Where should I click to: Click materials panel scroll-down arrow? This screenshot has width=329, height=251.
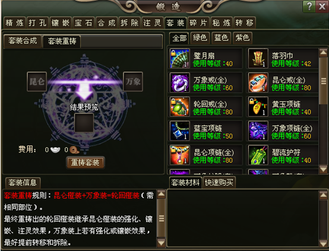323,243
